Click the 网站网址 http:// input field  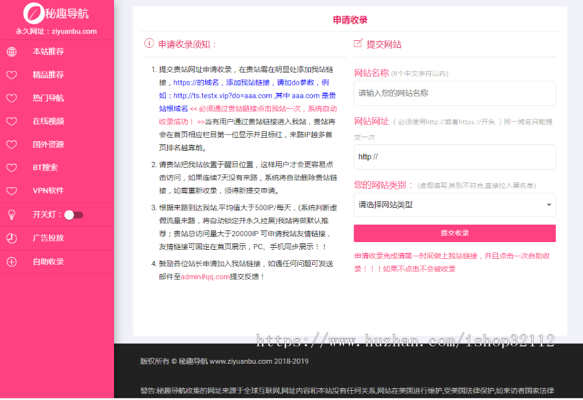[x=454, y=157]
